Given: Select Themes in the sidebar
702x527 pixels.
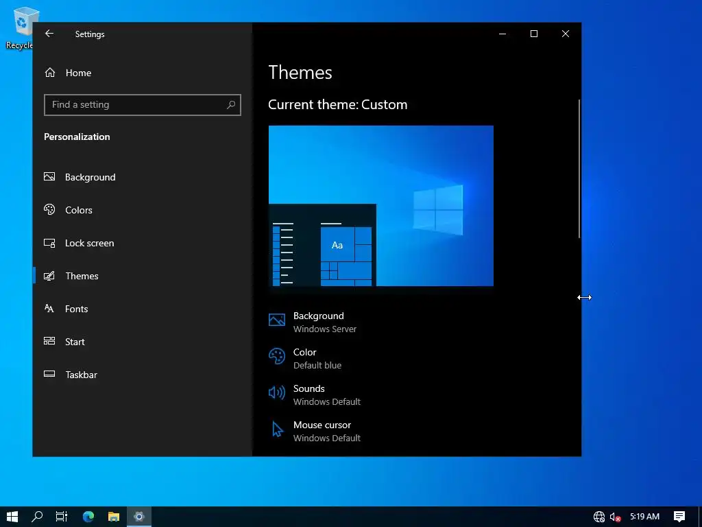Looking at the screenshot, I should [143, 276].
